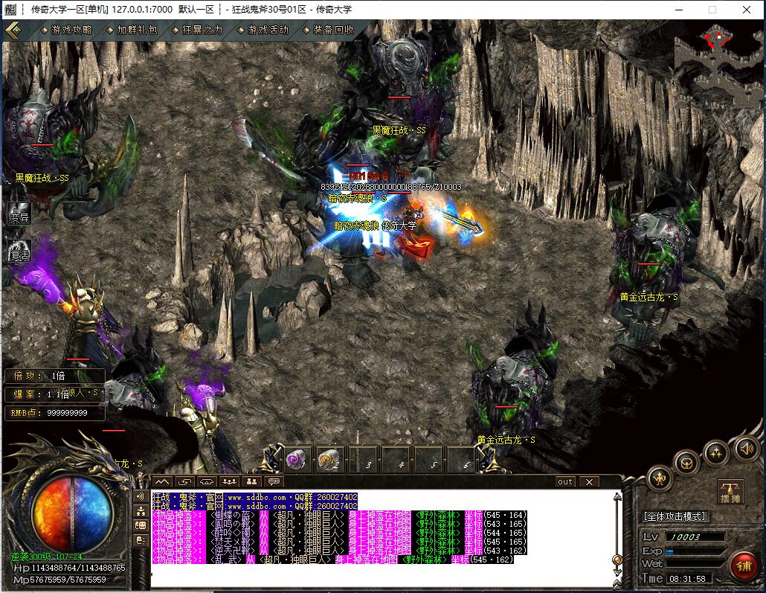Close the chat panel with X
Screen dimensions: 766x593
point(590,482)
